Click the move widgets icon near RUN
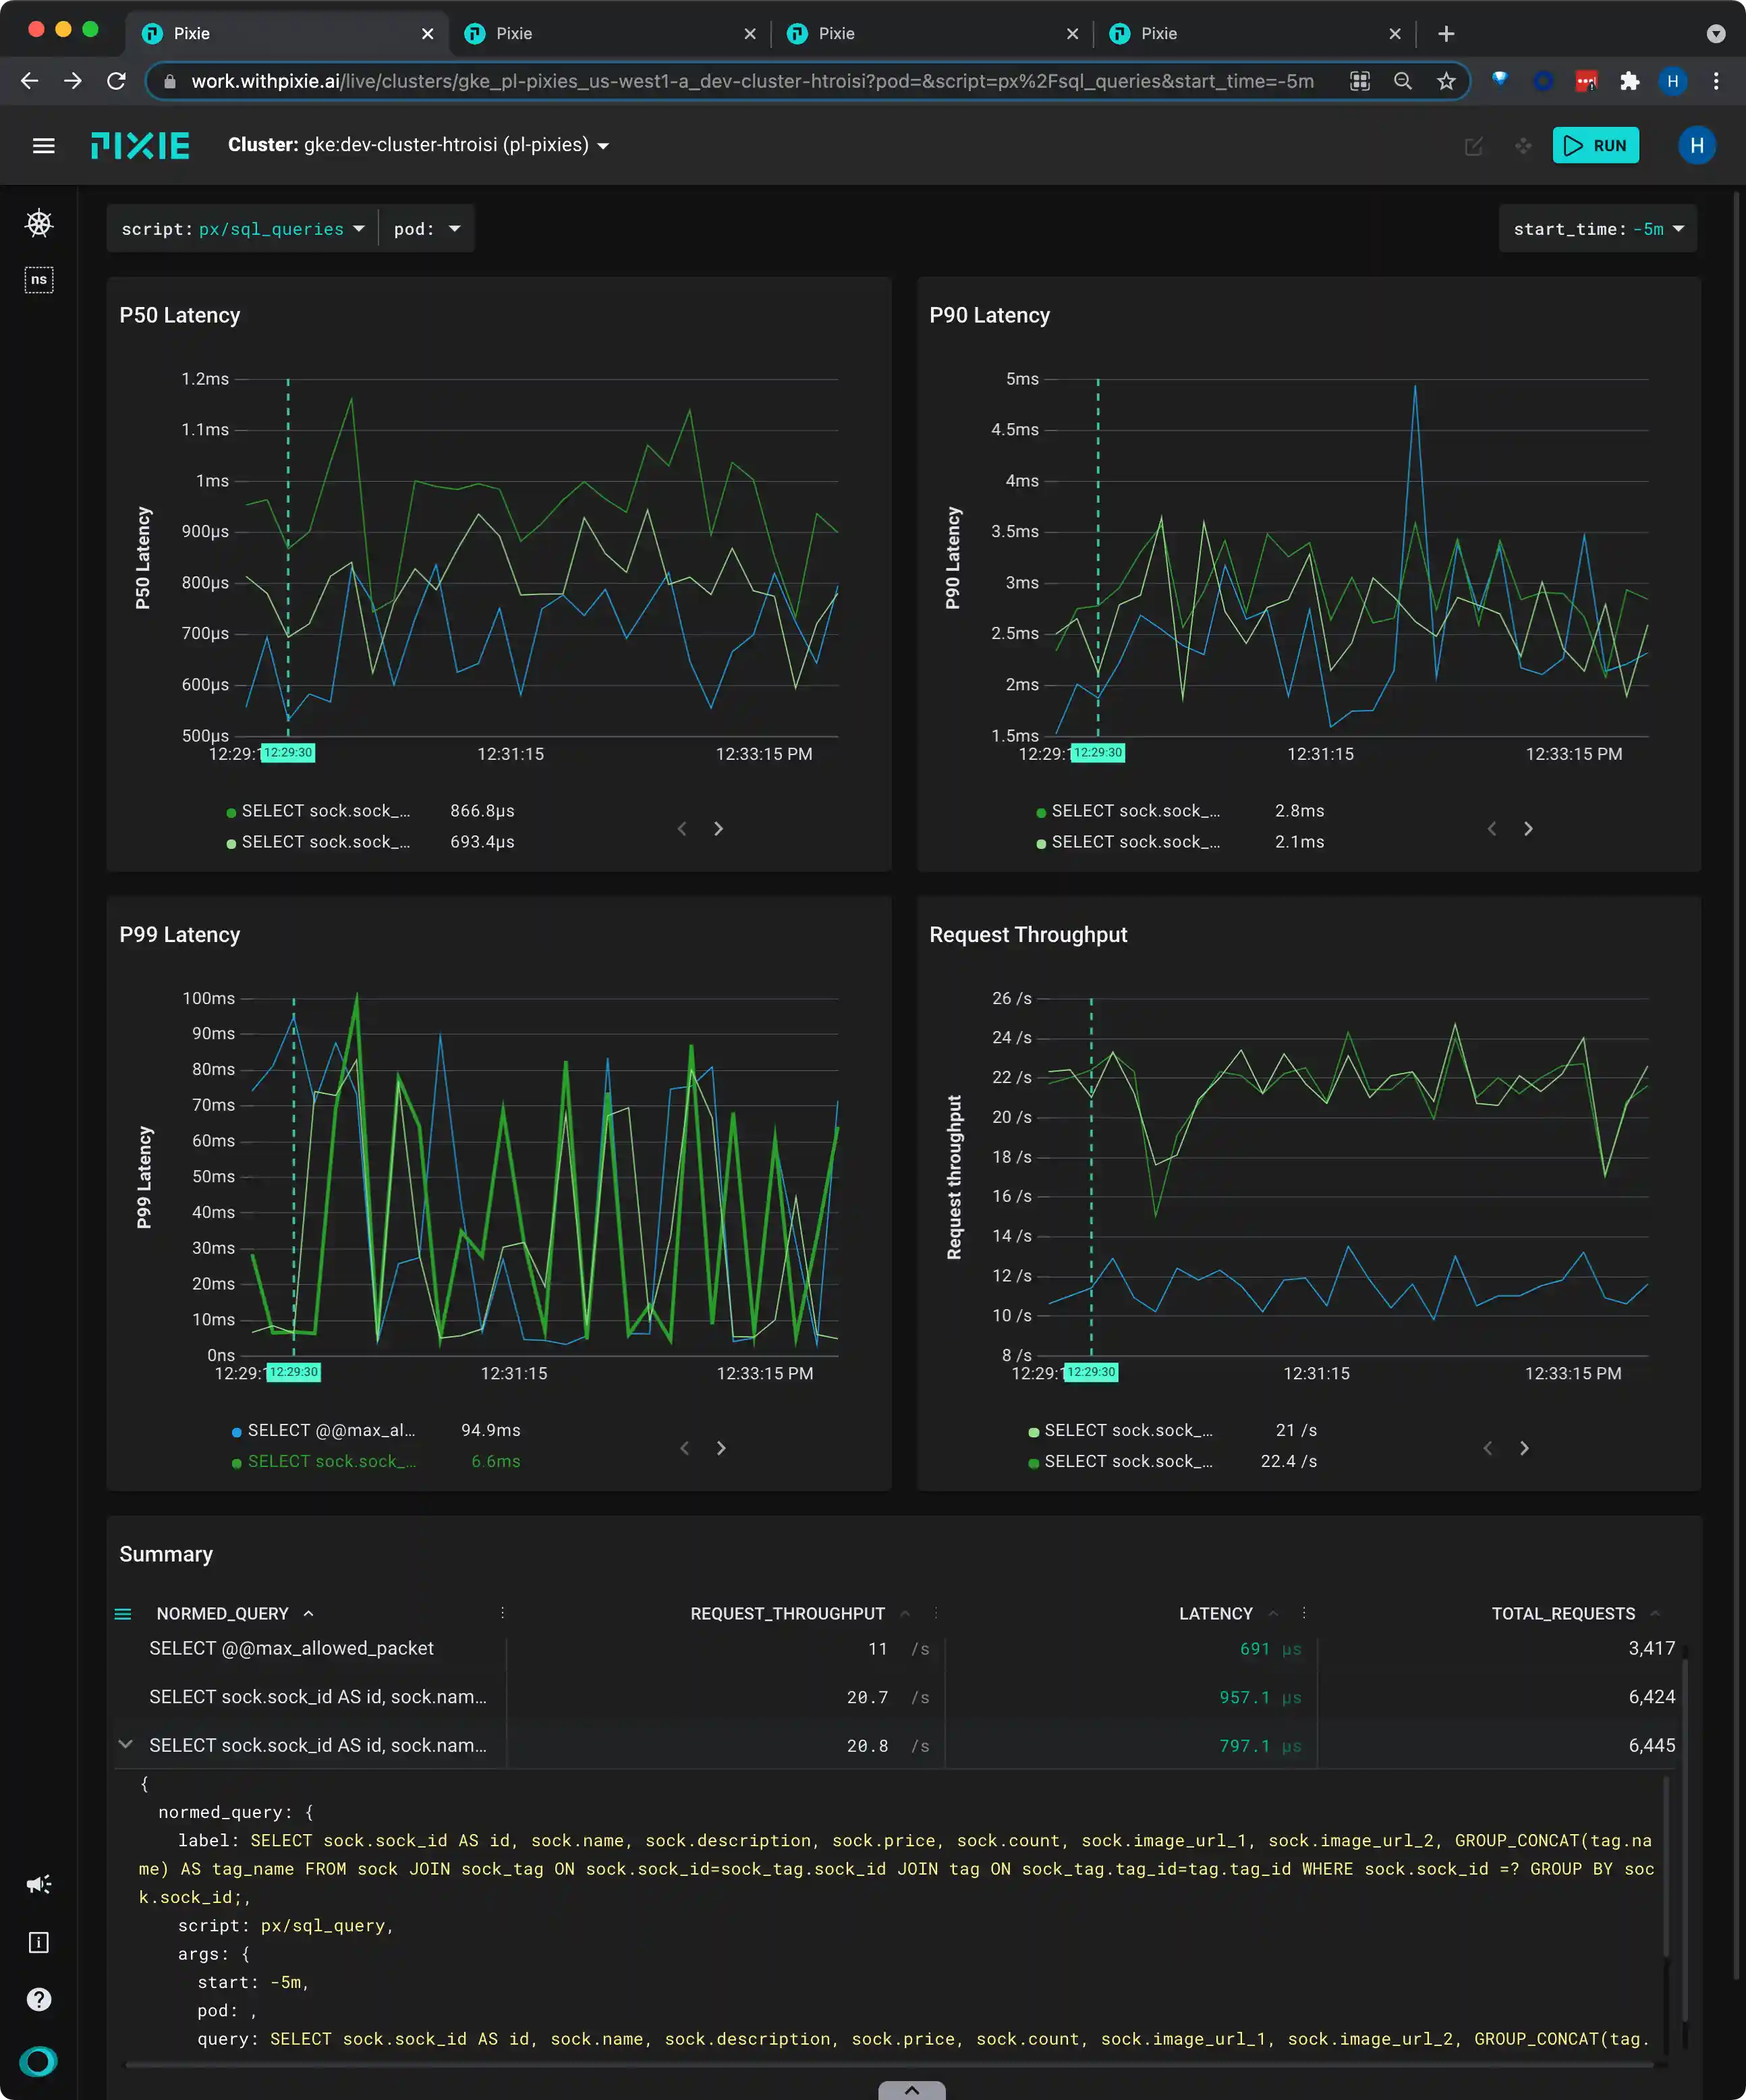 click(x=1522, y=146)
